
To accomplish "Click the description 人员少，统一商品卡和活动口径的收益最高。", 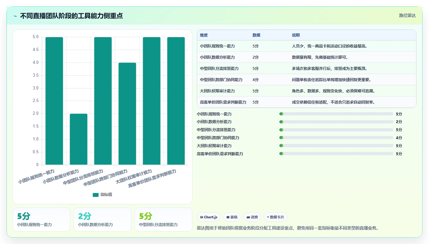I will click(x=329, y=46).
